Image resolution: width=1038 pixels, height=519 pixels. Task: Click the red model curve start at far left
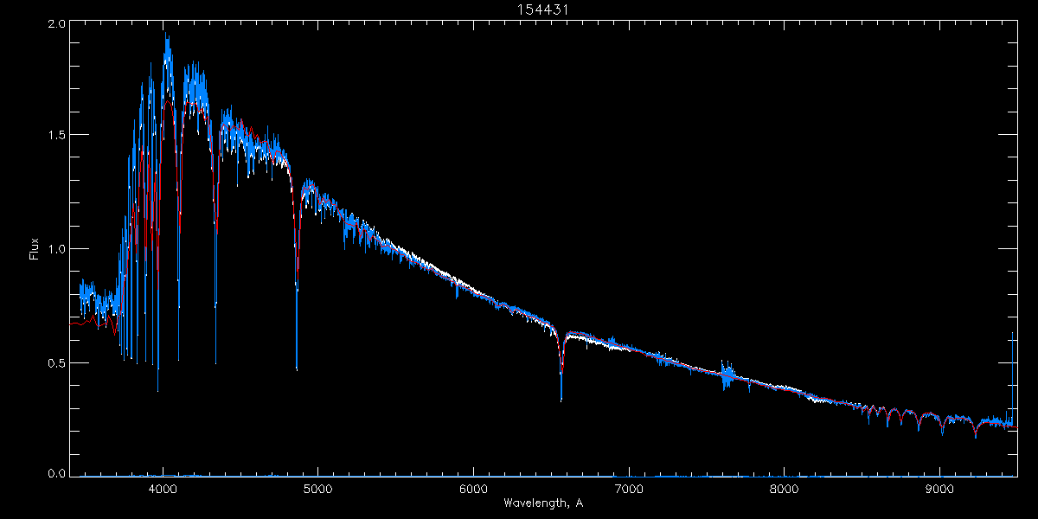click(73, 324)
